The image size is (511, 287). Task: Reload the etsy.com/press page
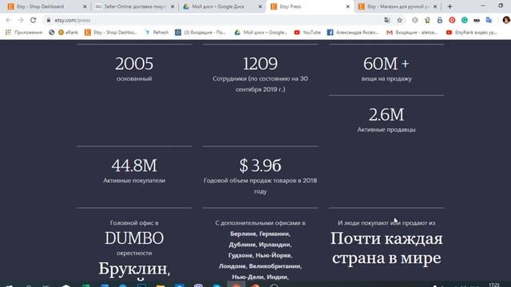pos(34,20)
